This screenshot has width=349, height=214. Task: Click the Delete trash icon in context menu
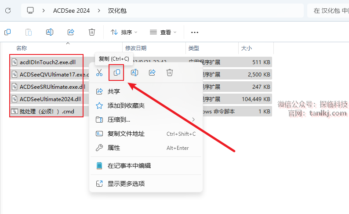coord(170,73)
